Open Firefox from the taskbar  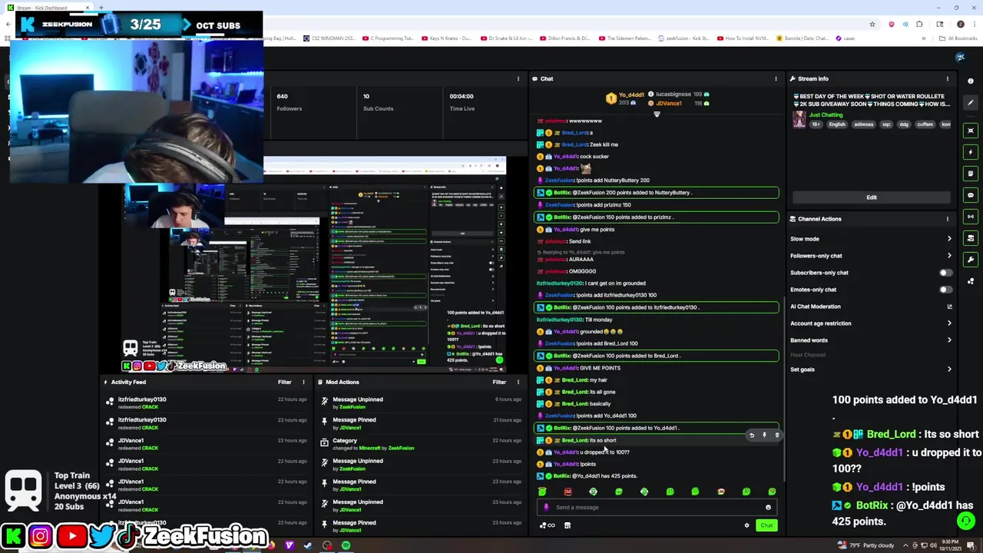coord(271,545)
